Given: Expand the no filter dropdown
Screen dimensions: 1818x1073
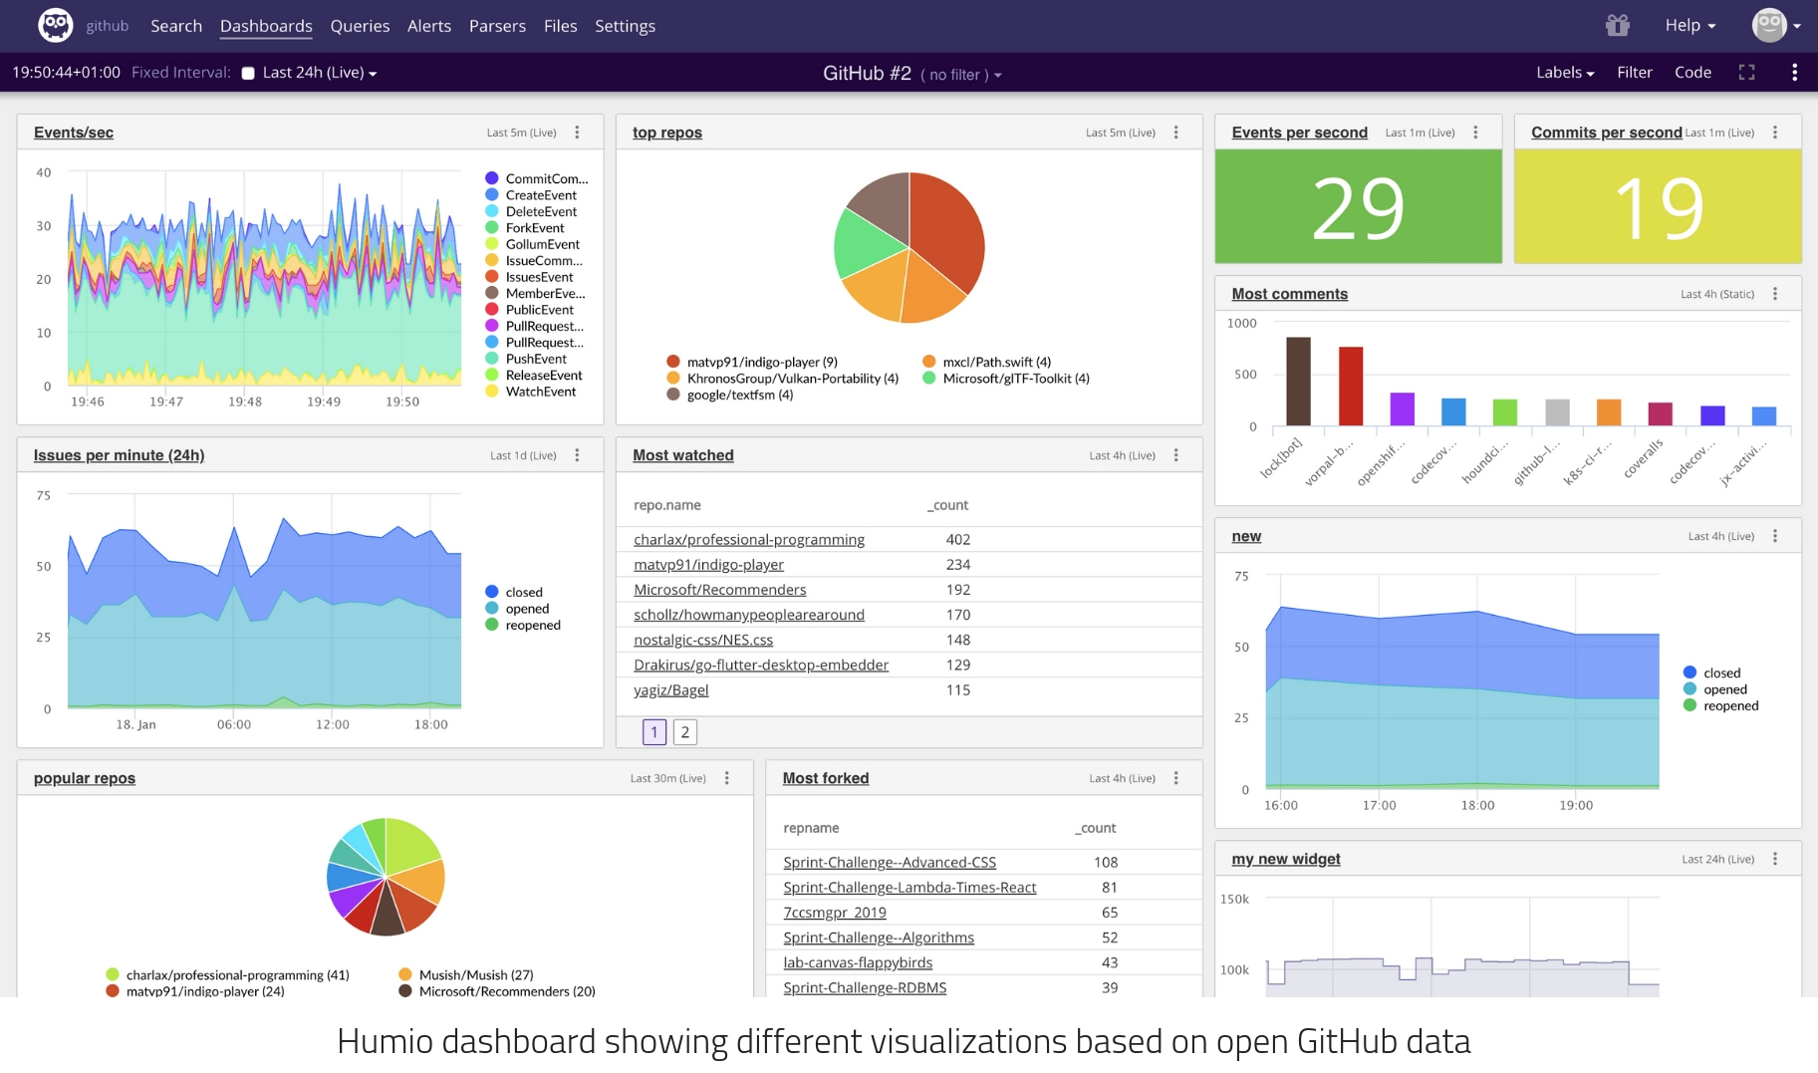Looking at the screenshot, I should pos(960,75).
